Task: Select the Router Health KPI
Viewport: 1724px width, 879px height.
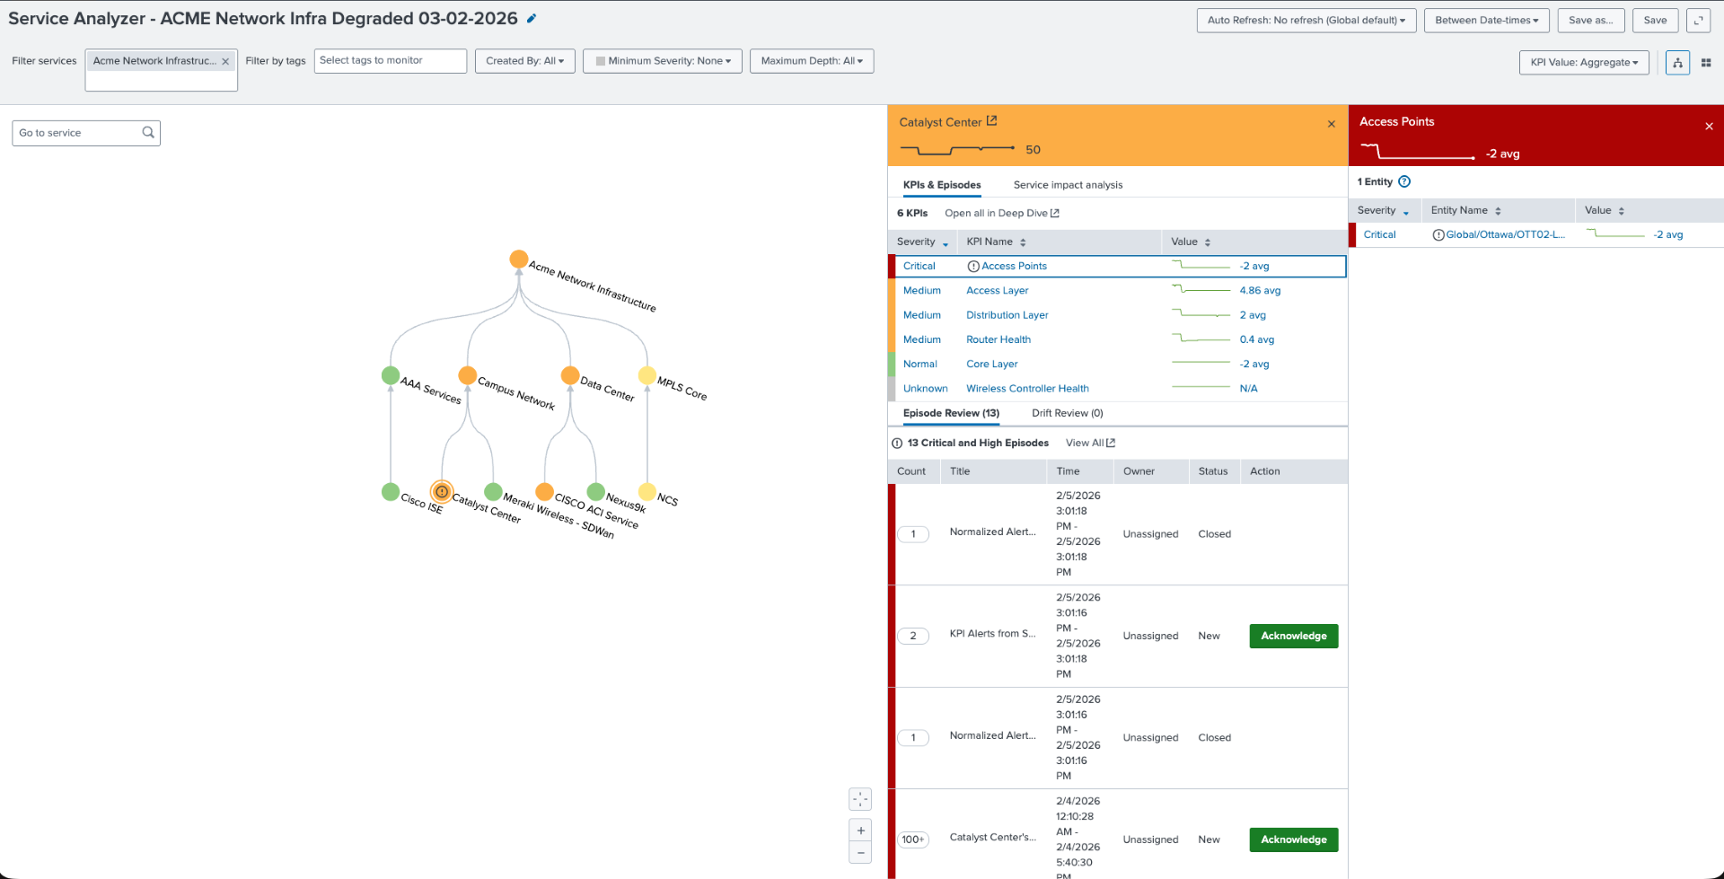Action: coord(998,340)
